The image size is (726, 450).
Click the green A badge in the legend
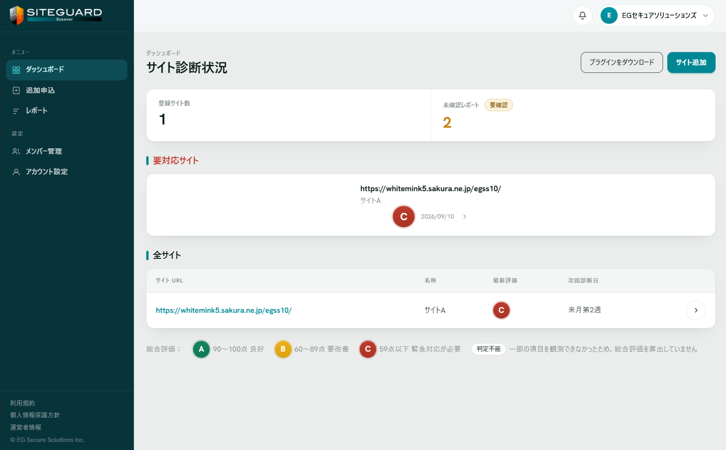(x=201, y=349)
